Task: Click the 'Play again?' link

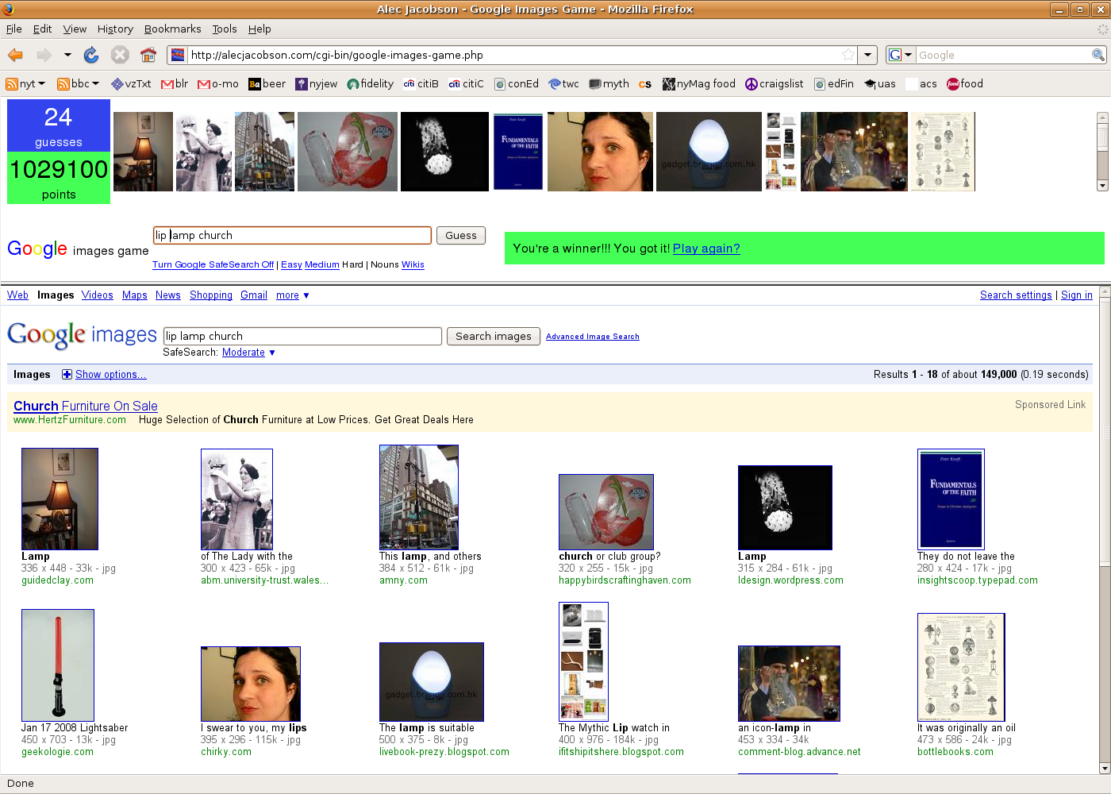Action: (706, 249)
